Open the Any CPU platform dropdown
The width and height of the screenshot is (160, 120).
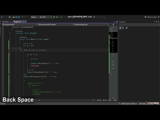pyautogui.click(x=46, y=17)
